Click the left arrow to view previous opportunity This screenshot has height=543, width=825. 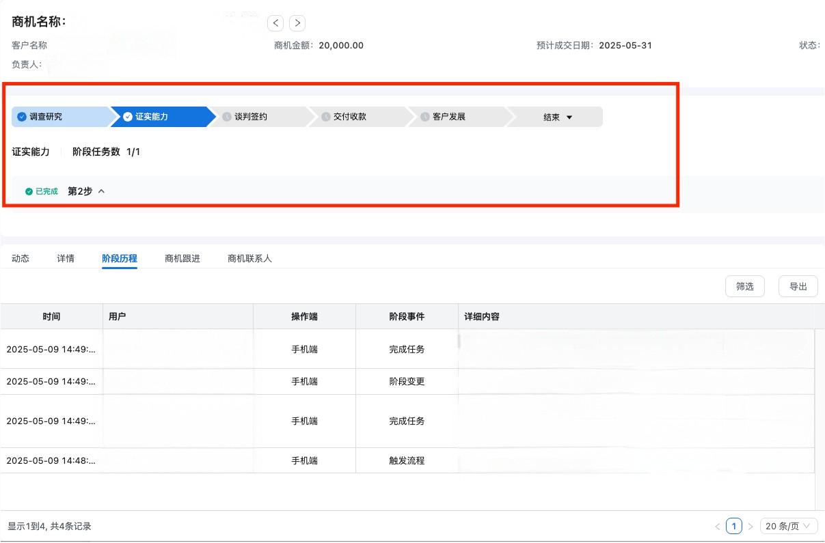275,23
